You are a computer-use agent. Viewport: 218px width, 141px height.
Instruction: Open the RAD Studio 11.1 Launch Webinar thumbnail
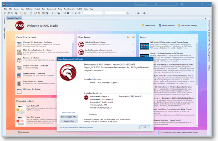(145, 46)
